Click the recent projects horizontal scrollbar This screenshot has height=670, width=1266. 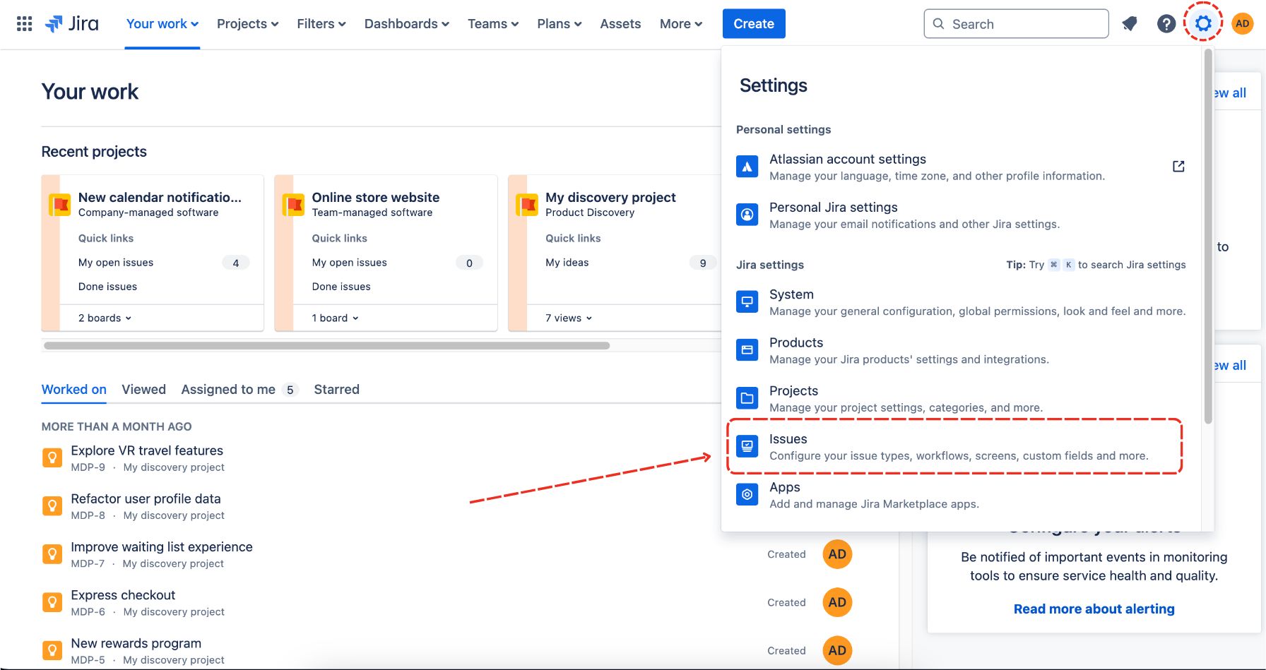click(x=326, y=346)
